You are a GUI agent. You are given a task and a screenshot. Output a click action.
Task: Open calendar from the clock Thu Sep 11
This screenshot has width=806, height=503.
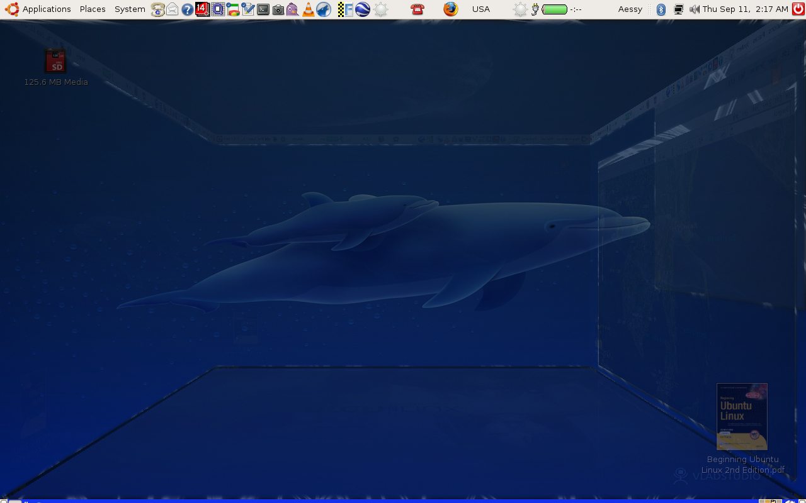(745, 9)
